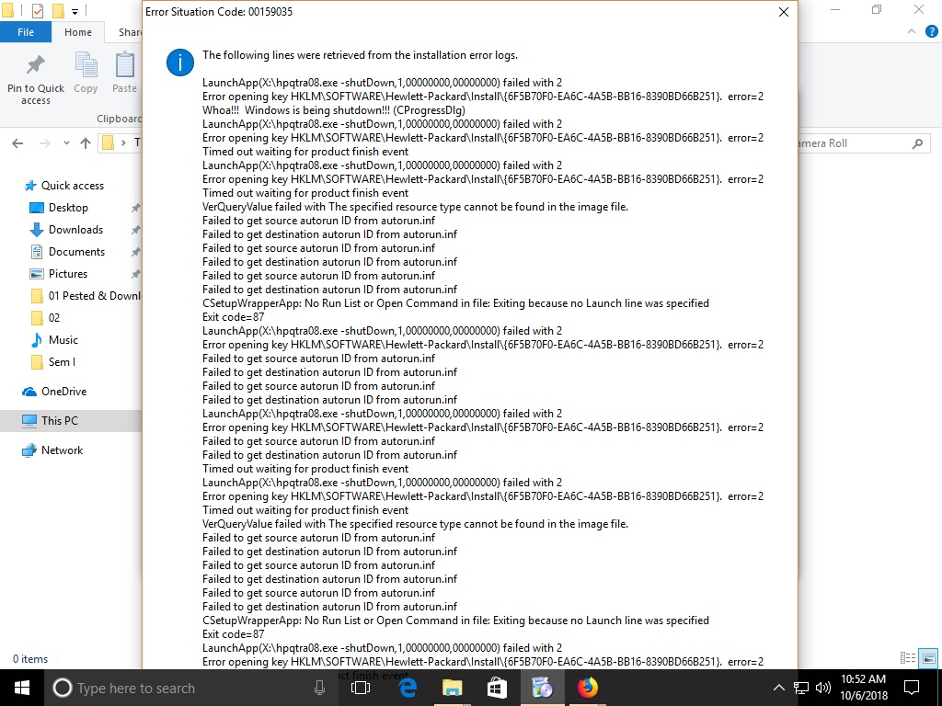Screen dimensions: 942x706
Task: Open the Sem I folder
Action: [x=62, y=362]
